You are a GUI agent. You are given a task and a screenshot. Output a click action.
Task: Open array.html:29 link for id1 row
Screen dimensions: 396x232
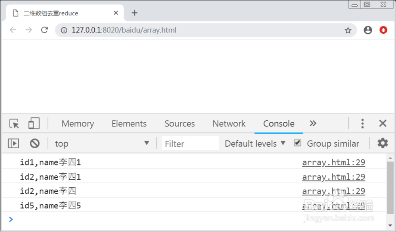click(x=333, y=162)
